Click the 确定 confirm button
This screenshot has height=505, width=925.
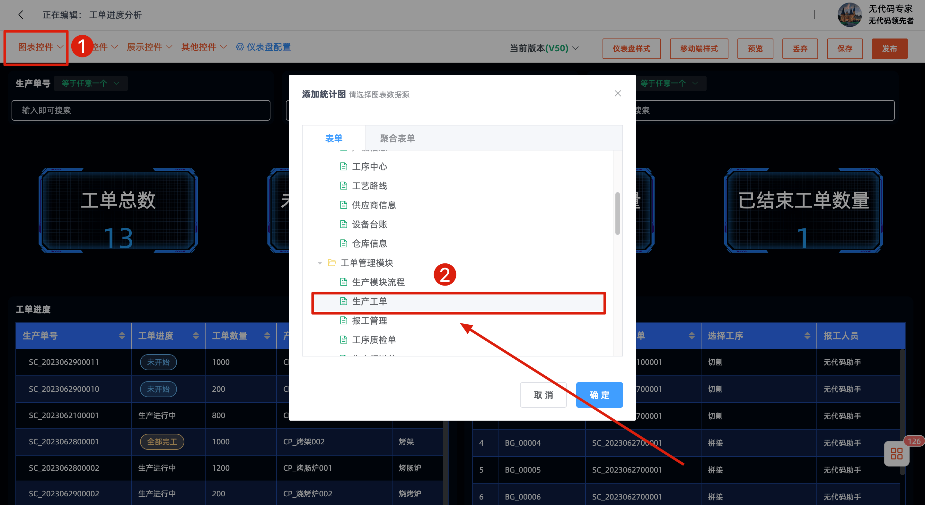click(599, 395)
